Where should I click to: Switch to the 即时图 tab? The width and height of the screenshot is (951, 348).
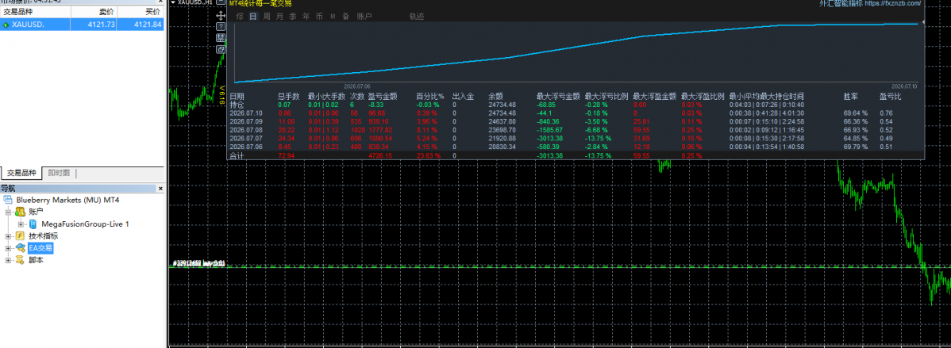(59, 173)
